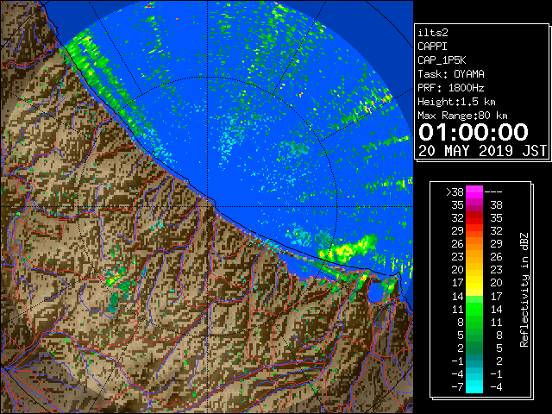This screenshot has width=552, height=414.
Task: Click the 'CAPPI' product label
Action: (x=432, y=47)
